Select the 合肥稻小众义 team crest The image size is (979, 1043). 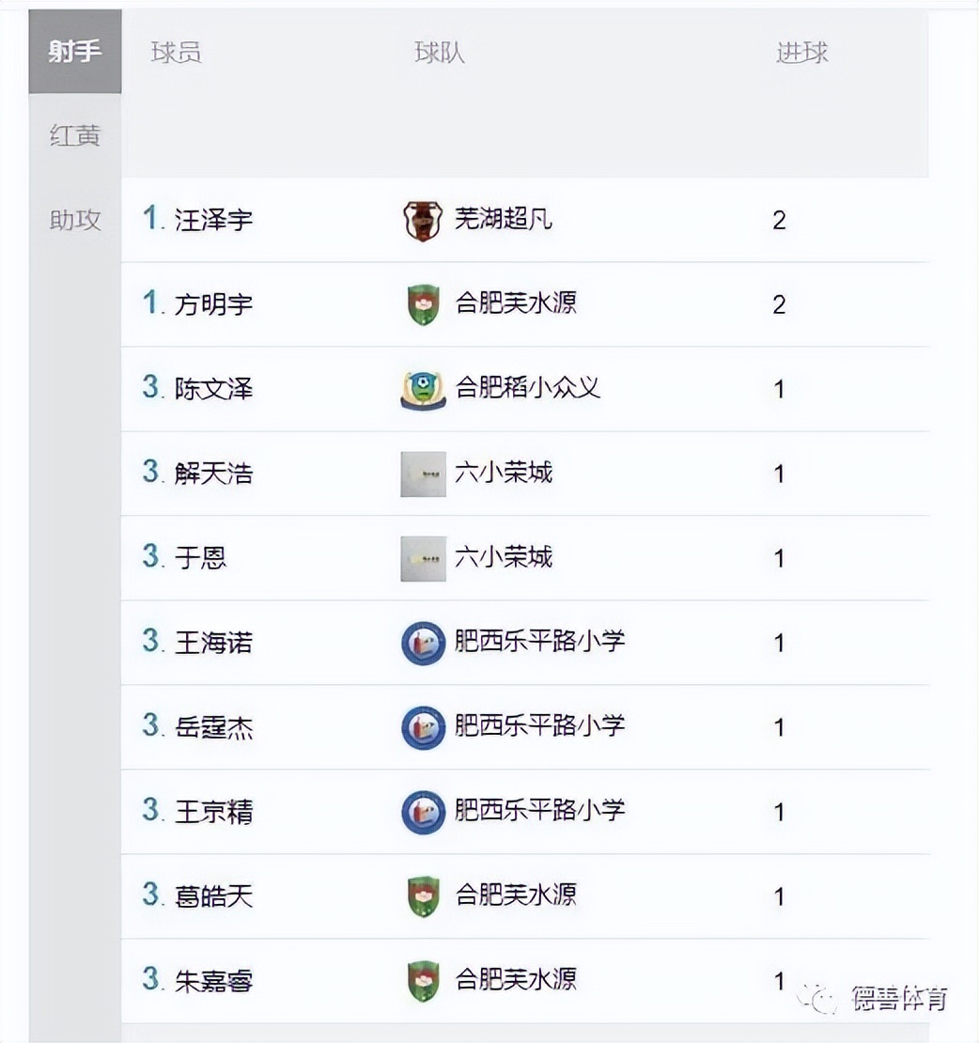(x=424, y=389)
